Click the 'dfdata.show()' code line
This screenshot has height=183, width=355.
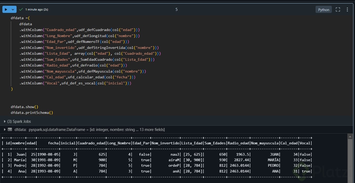pos(24,107)
